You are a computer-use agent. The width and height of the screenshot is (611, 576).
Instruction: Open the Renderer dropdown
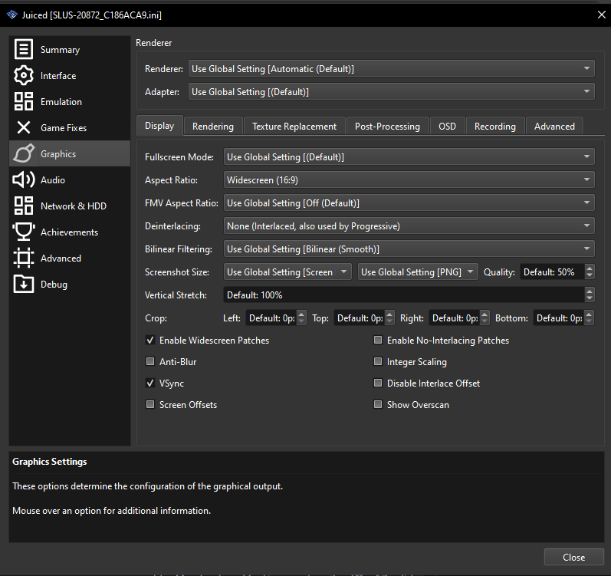coord(391,68)
